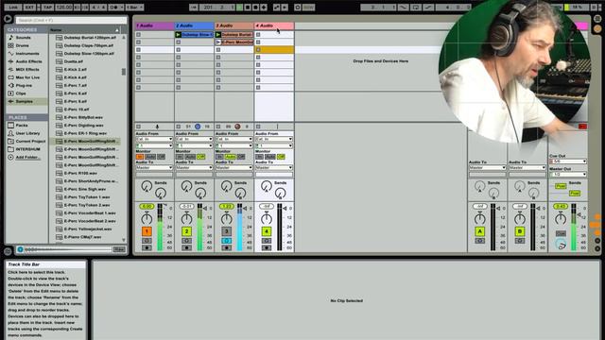Open the Clips category
Screen dimensions: 605x340
[x=21, y=93]
